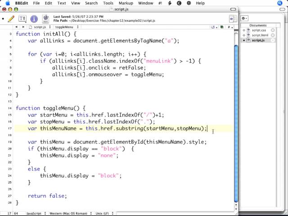Close script.html with its circle button

(273, 35)
